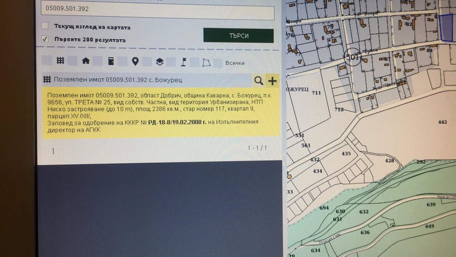Select the buildings house filter icon

(x=86, y=61)
